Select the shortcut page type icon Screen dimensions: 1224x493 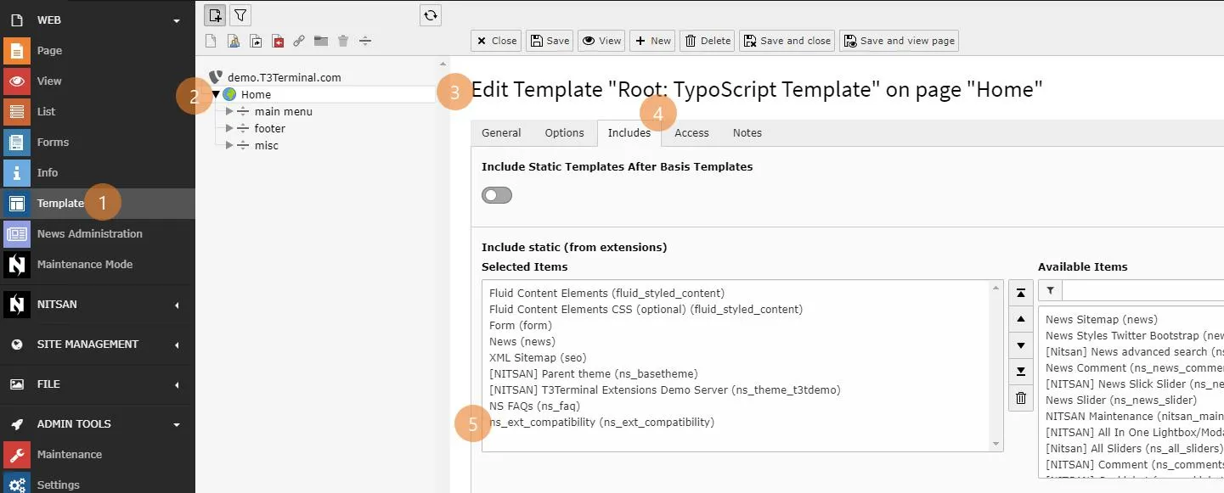pos(256,41)
